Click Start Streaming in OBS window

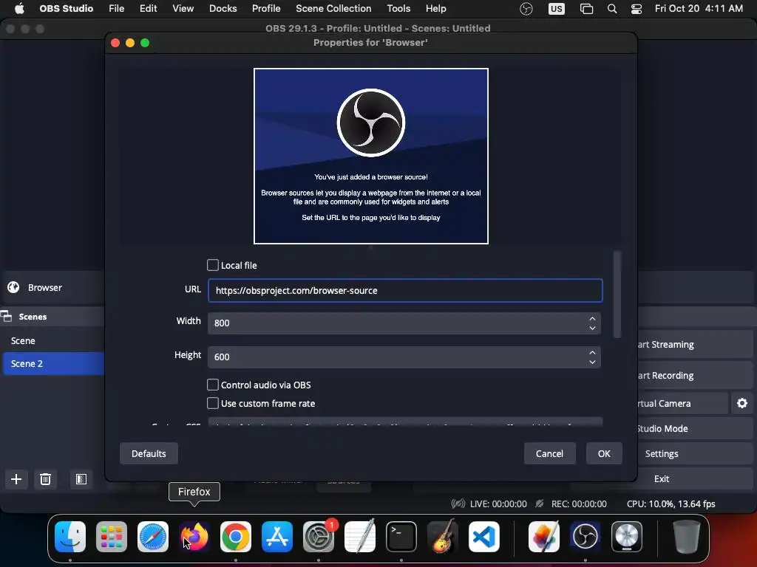[695, 344]
